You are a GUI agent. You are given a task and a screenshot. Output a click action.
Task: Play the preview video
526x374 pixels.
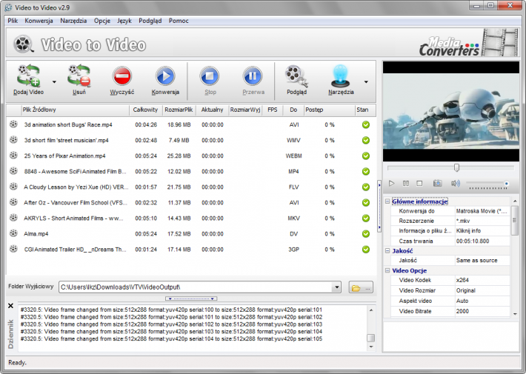[x=391, y=184]
